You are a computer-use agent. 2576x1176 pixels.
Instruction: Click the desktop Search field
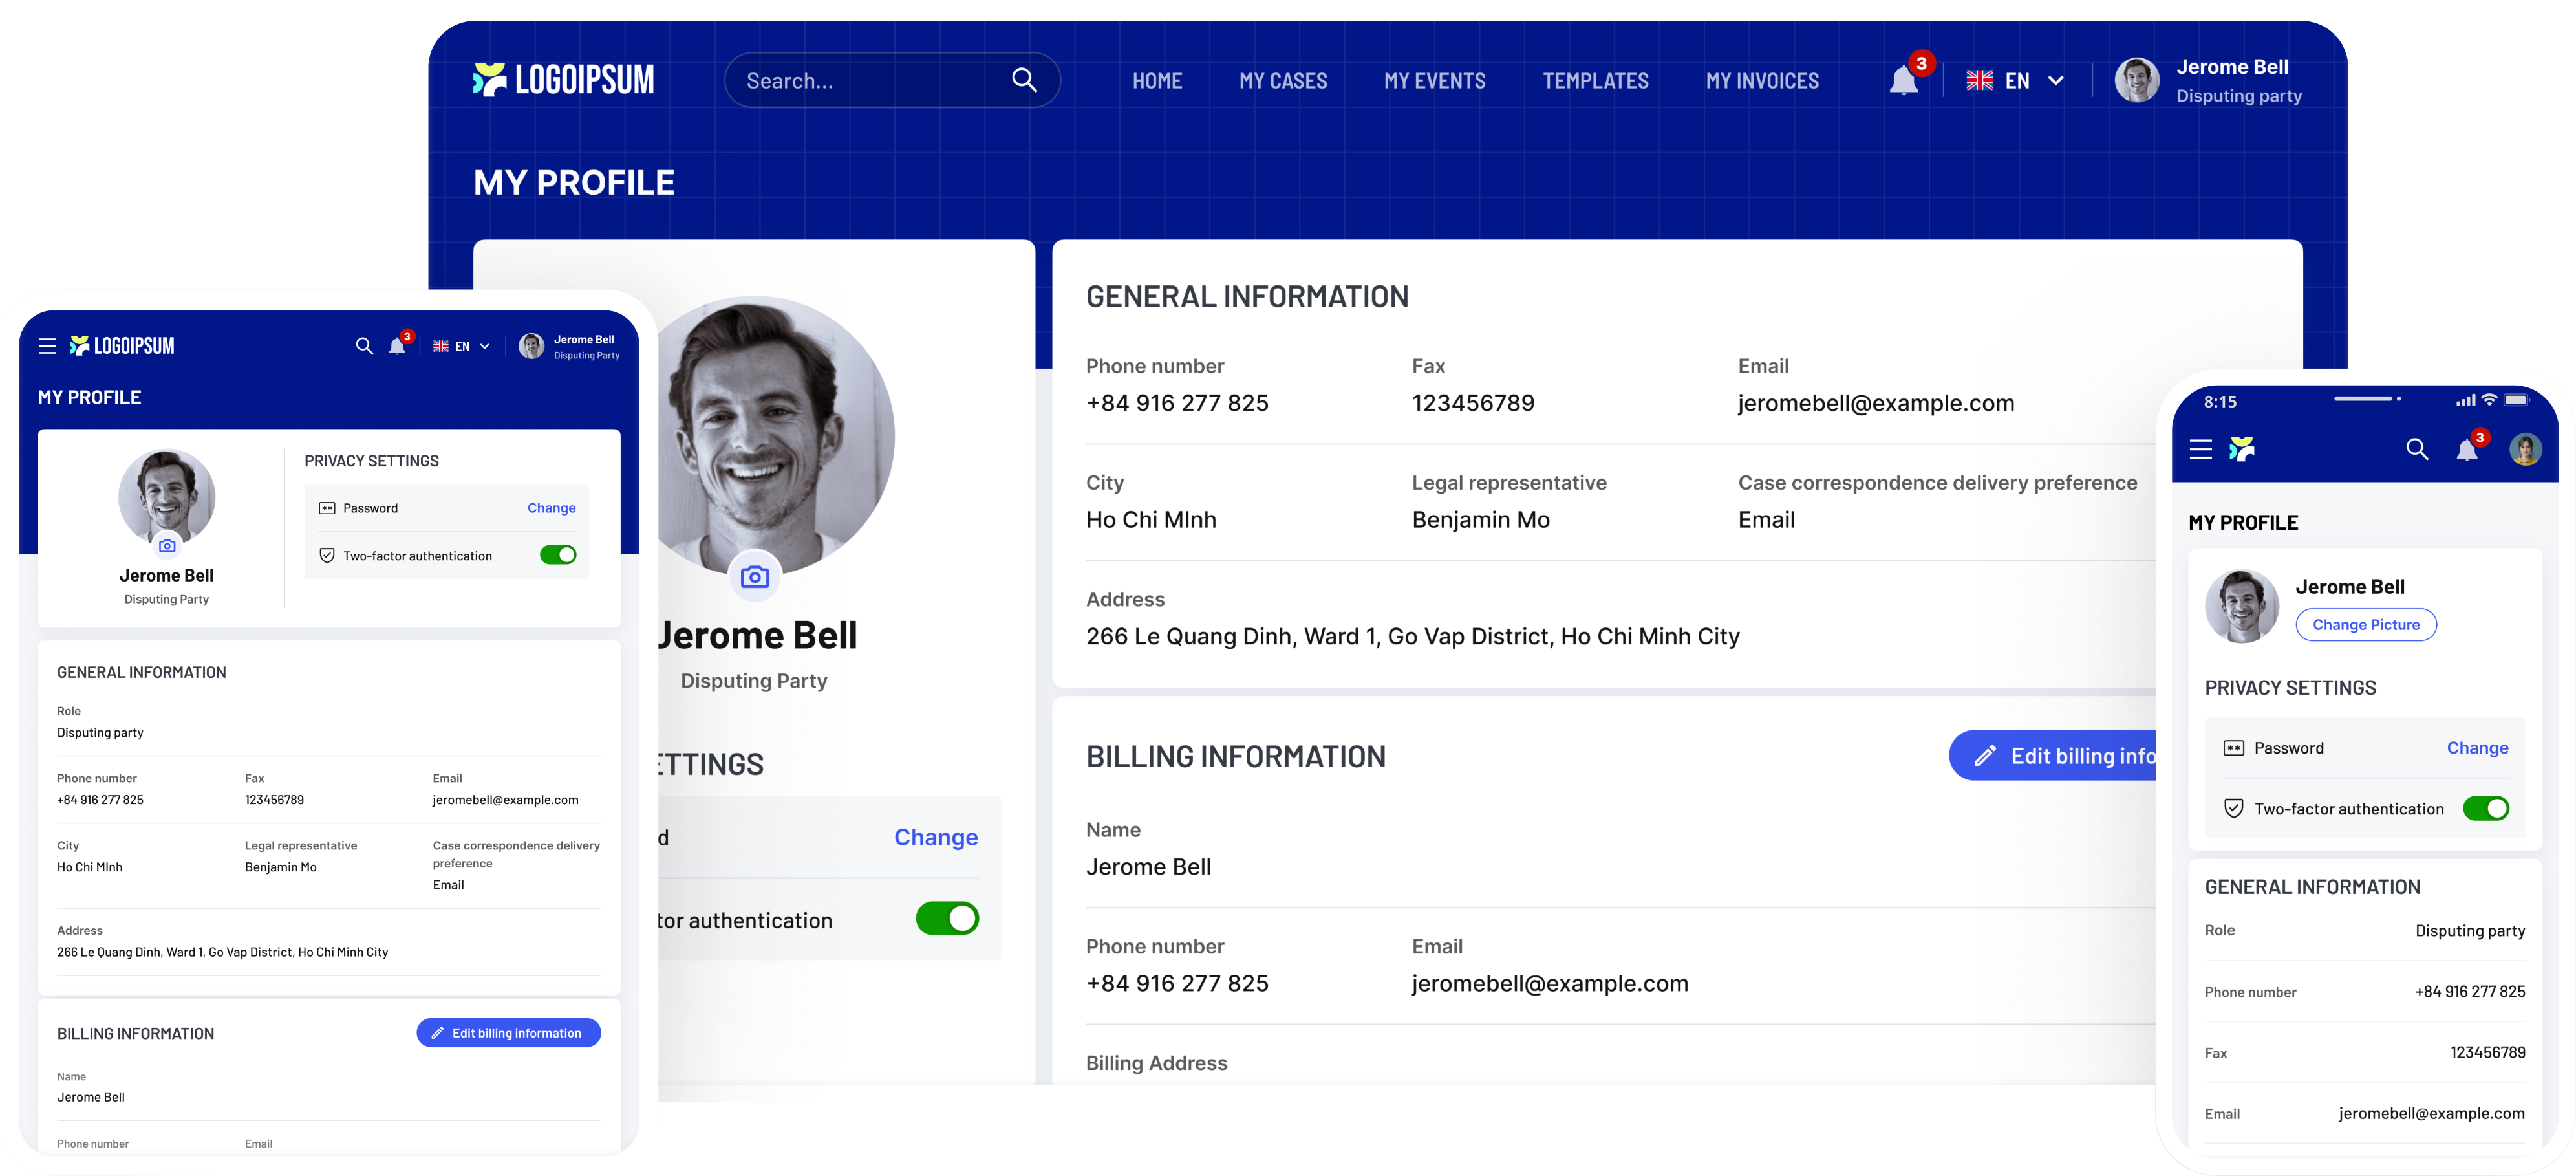(x=892, y=80)
